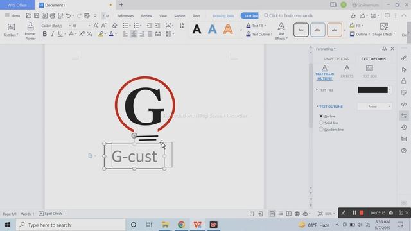Increase font size with grow icon

tap(96, 26)
